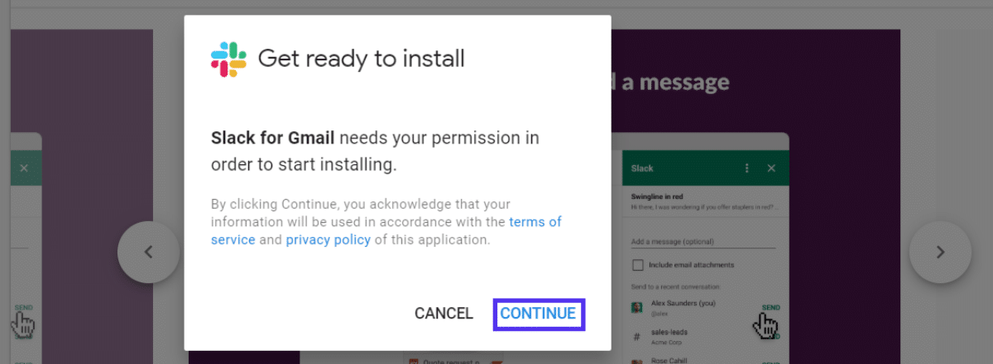Click SEND in the left preview panel
This screenshot has width=993, height=364.
[x=23, y=308]
